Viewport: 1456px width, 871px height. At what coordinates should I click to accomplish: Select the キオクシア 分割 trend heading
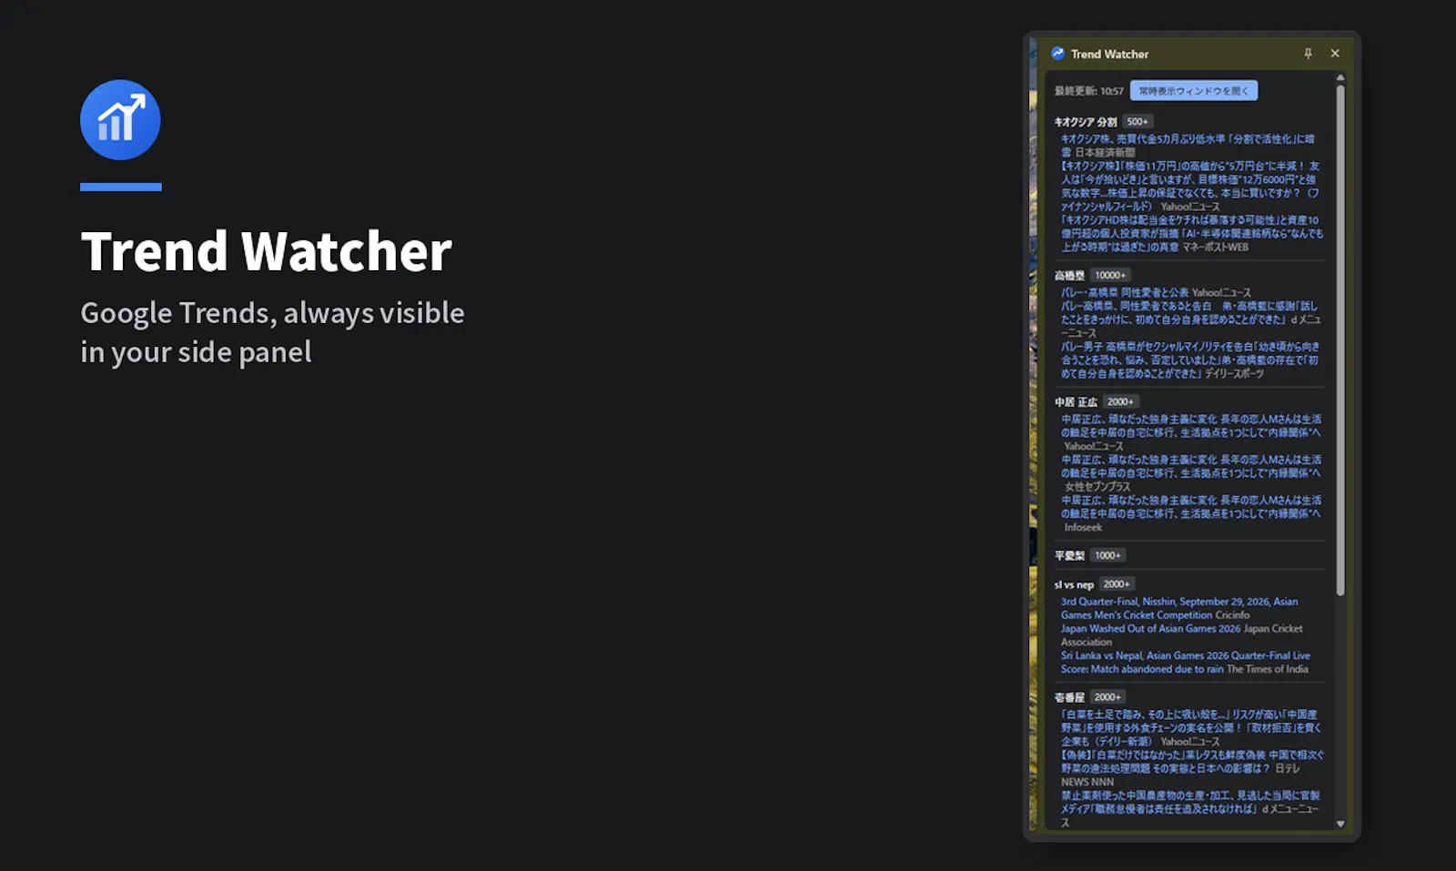[x=1086, y=122]
